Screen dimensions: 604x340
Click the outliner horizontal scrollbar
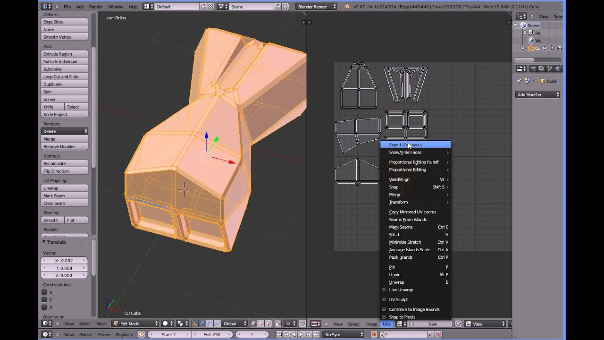pos(524,59)
